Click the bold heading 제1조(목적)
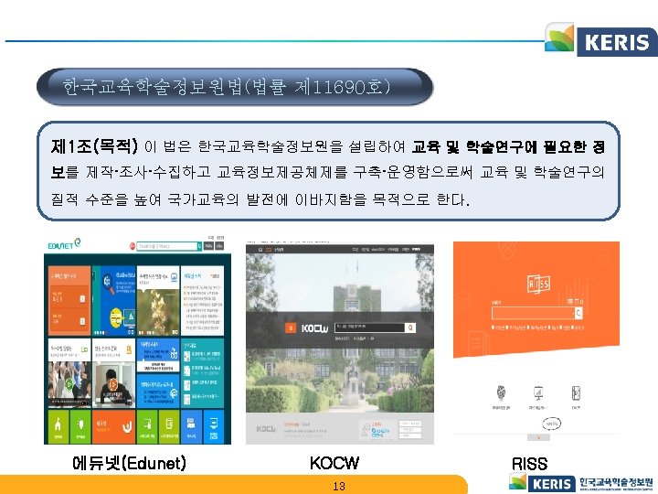Image resolution: width=658 pixels, height=494 pixels. 94,146
